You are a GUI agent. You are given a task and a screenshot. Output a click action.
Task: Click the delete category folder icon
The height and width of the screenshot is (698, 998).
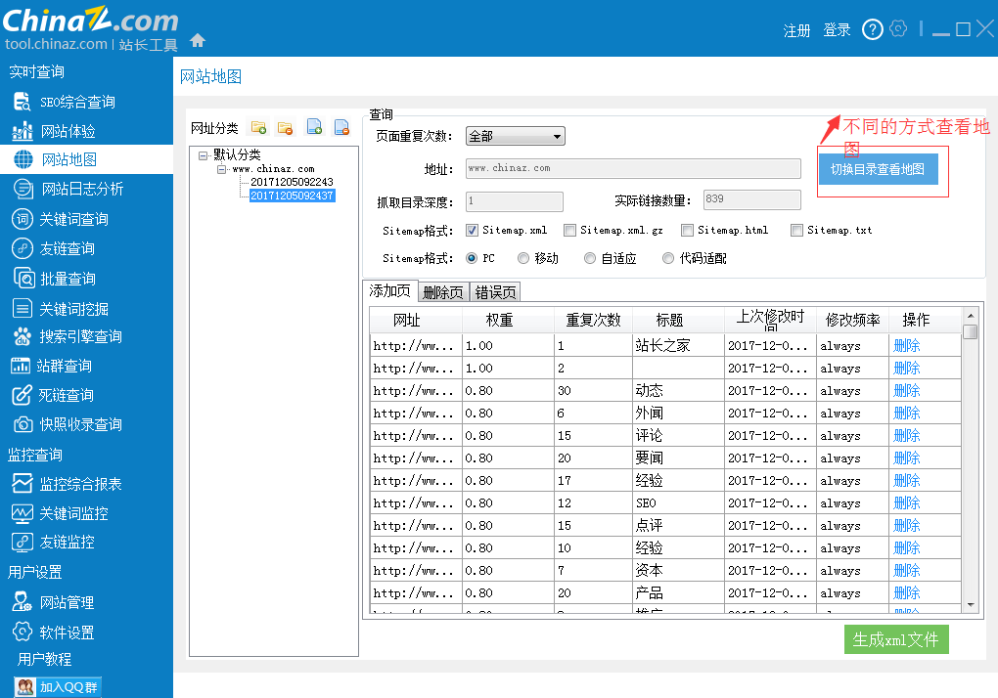pyautogui.click(x=285, y=127)
